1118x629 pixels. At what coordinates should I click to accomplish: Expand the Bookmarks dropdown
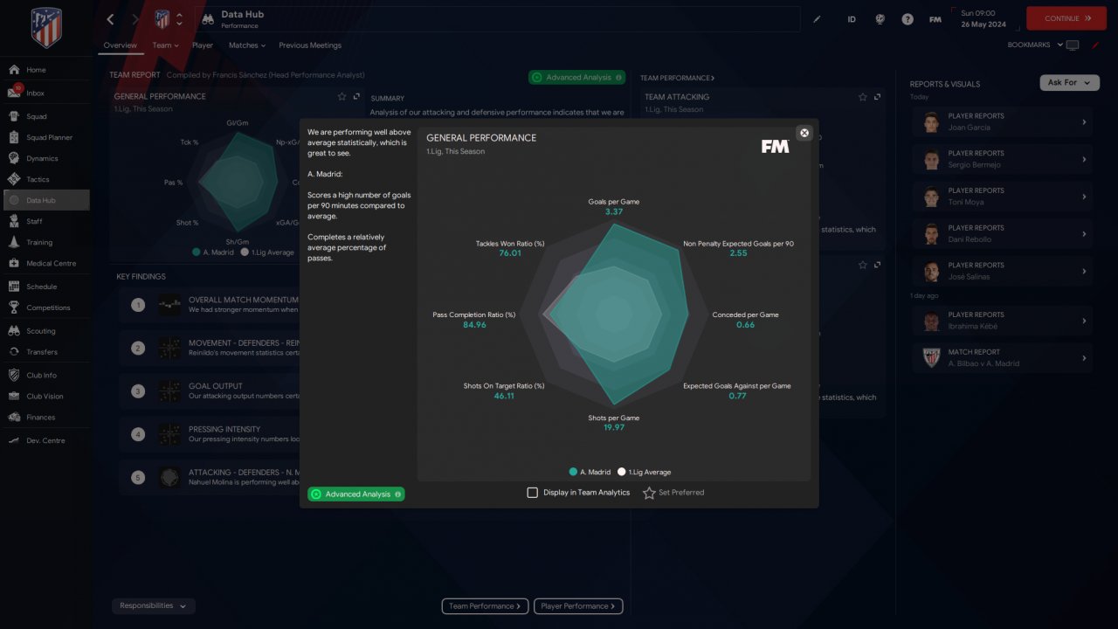(x=1036, y=45)
